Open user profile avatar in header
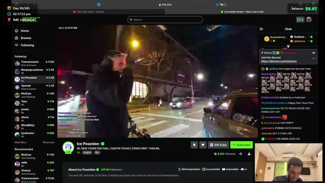This screenshot has width=325, height=183. pos(309,20)
